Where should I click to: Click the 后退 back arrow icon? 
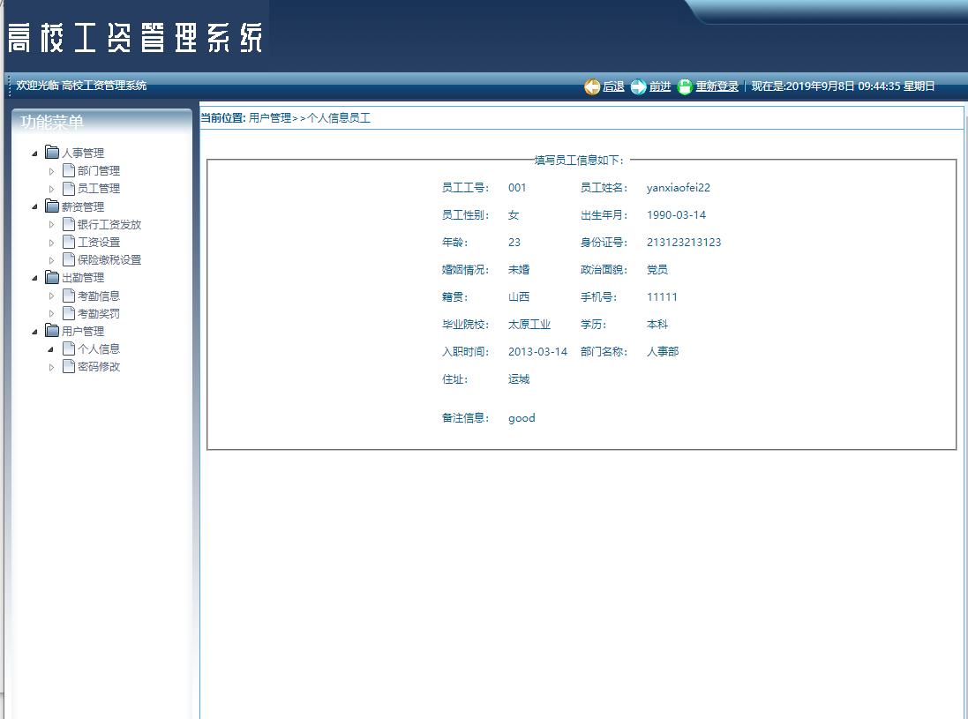pos(592,86)
